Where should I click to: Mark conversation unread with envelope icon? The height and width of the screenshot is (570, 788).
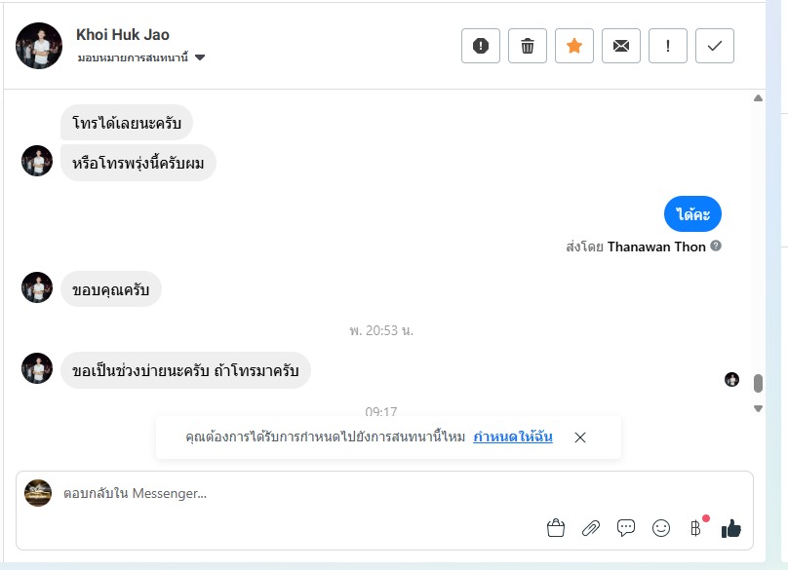tap(621, 46)
